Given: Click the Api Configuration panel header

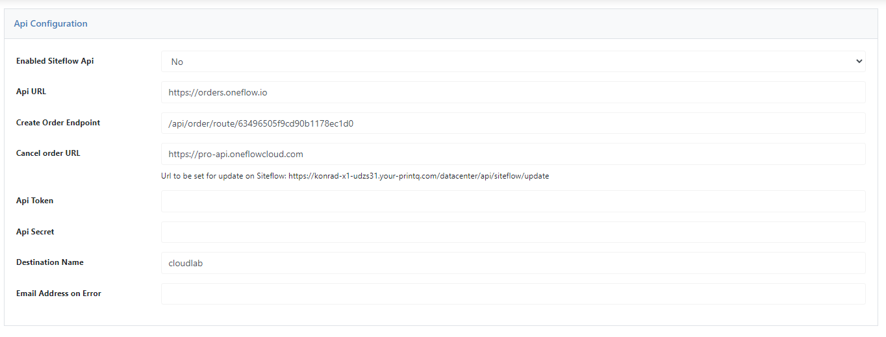Looking at the screenshot, I should pyautogui.click(x=441, y=23).
